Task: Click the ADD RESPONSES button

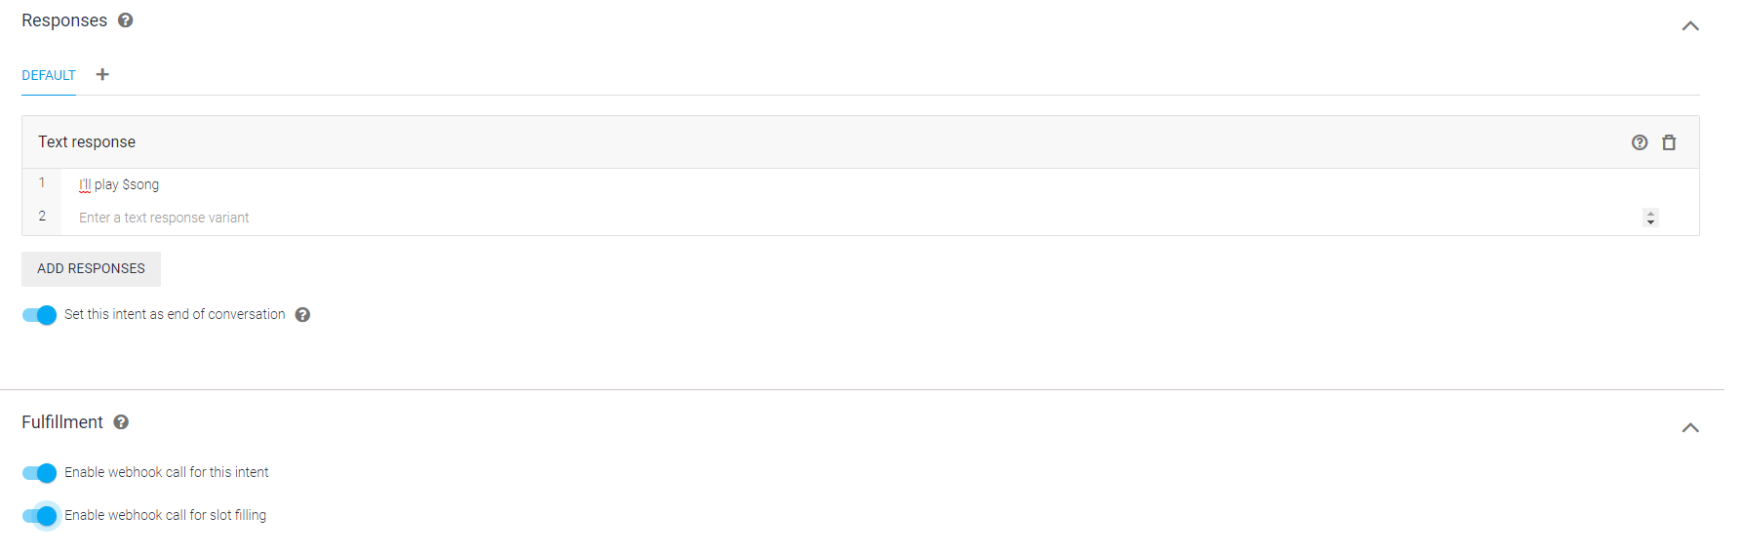Action: tap(91, 269)
